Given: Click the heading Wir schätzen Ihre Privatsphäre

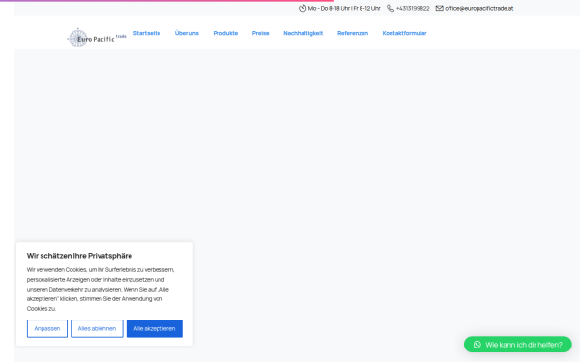Looking at the screenshot, I should click(79, 256).
